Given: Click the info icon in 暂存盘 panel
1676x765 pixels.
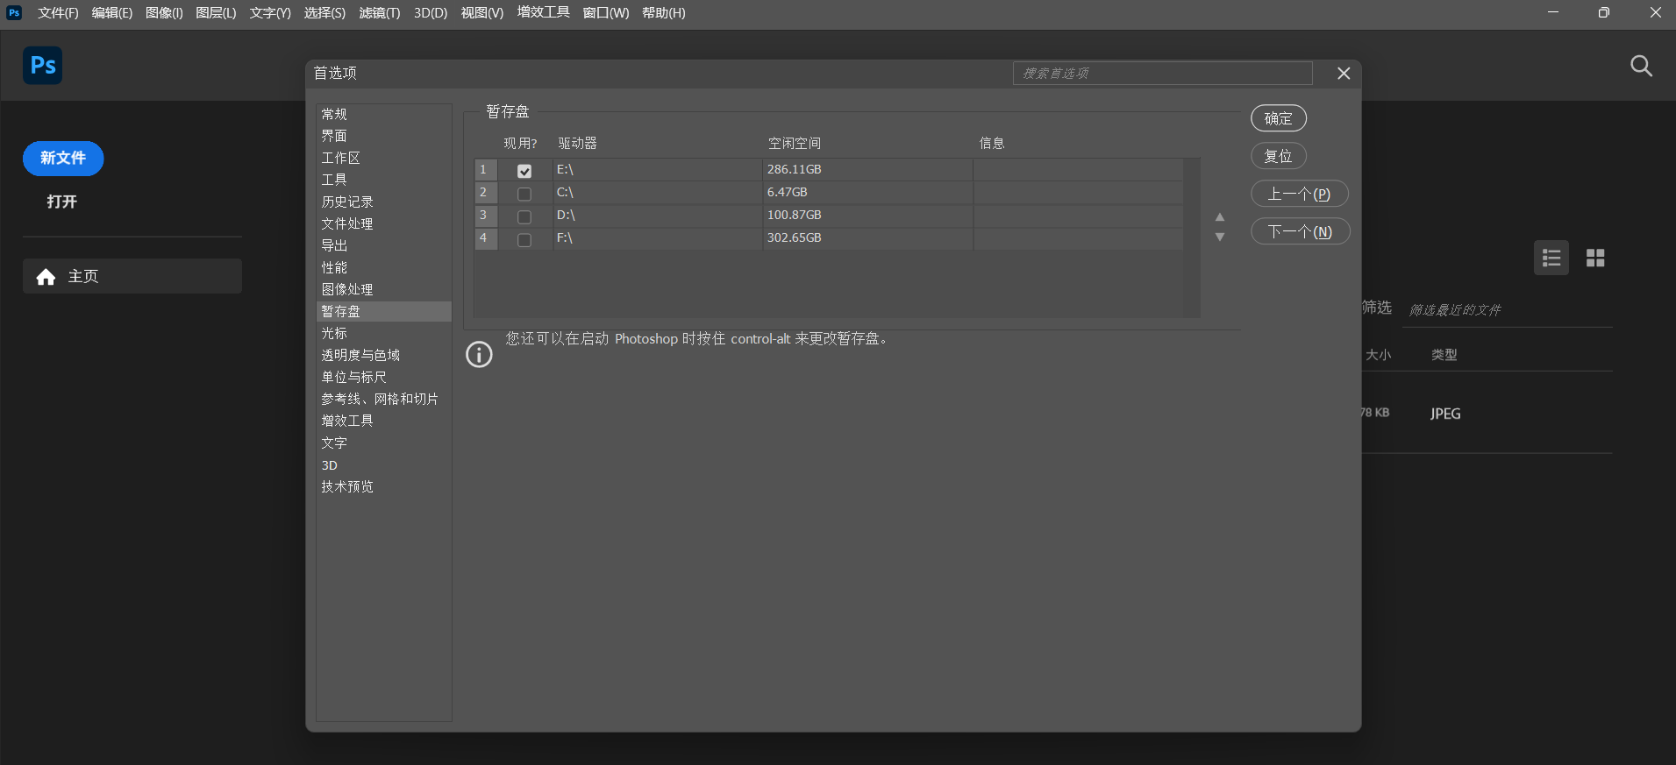Looking at the screenshot, I should click(479, 354).
